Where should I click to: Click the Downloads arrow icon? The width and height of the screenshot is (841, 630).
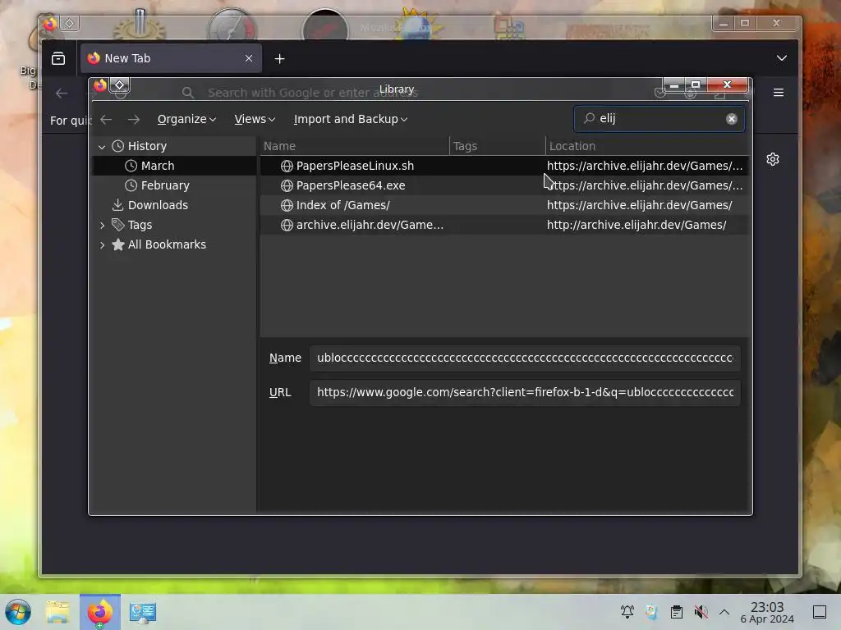(118, 205)
